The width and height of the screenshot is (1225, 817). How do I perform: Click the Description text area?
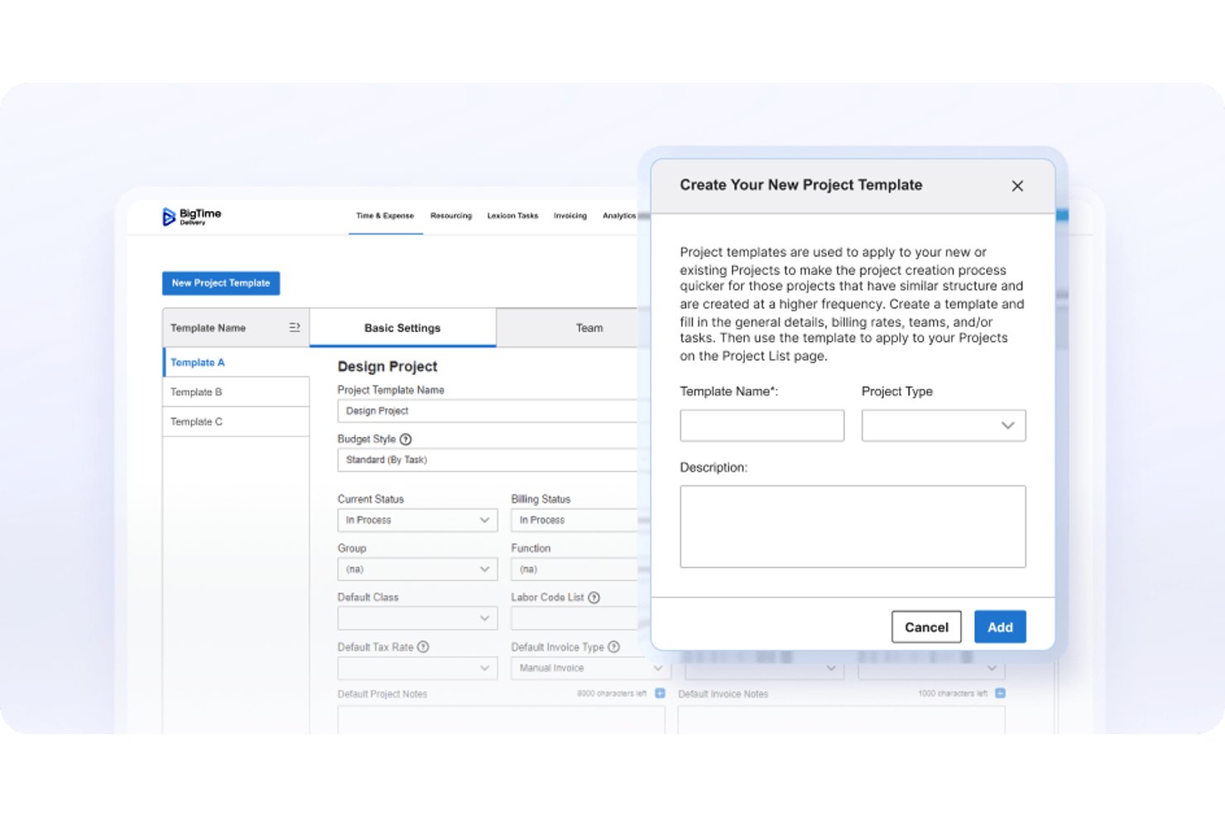coord(853,526)
